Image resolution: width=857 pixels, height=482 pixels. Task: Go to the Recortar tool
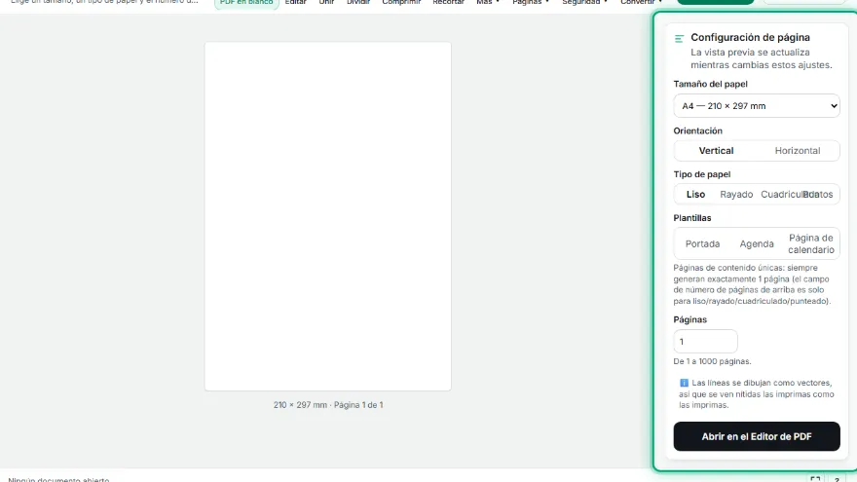click(448, 2)
